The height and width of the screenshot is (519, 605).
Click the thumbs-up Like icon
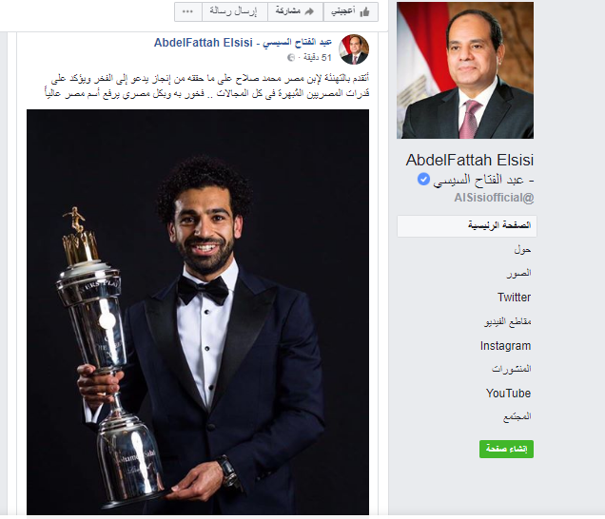(x=364, y=12)
